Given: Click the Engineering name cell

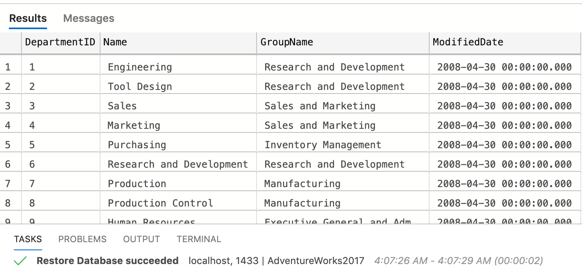Looking at the screenshot, I should point(178,67).
